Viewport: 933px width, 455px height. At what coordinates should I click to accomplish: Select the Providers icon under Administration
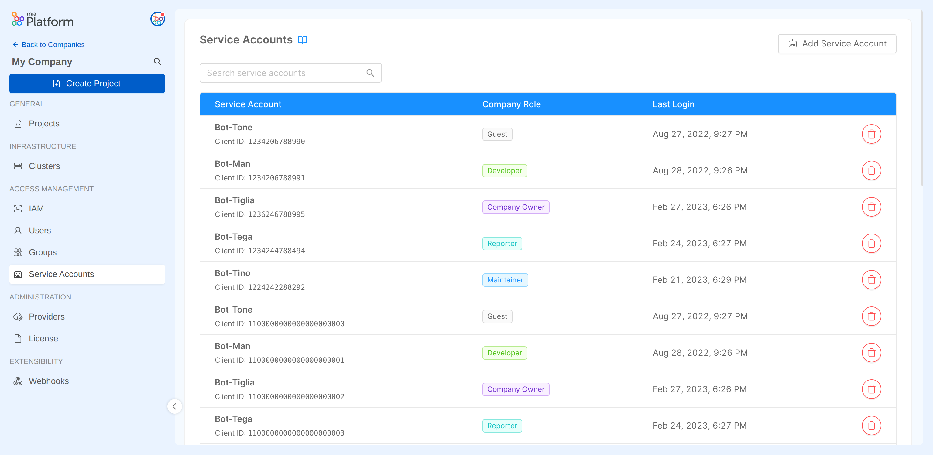point(19,317)
